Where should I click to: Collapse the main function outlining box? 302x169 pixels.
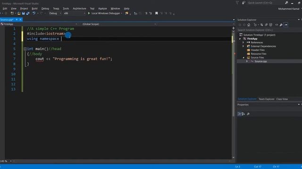25,49
